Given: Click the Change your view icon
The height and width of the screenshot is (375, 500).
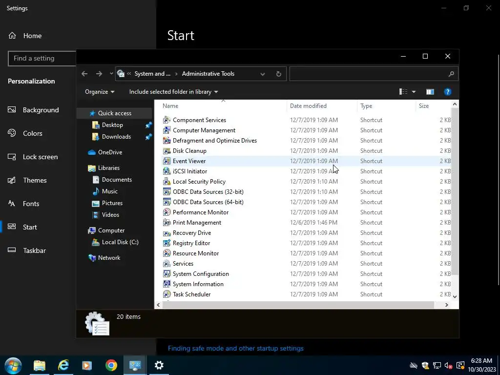Looking at the screenshot, I should [403, 92].
